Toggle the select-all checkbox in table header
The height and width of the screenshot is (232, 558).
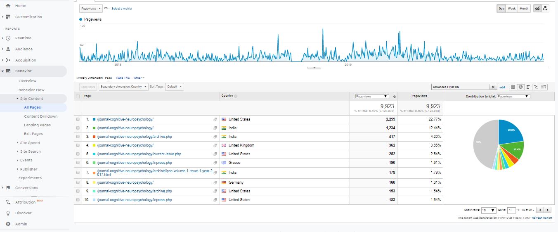(78, 96)
